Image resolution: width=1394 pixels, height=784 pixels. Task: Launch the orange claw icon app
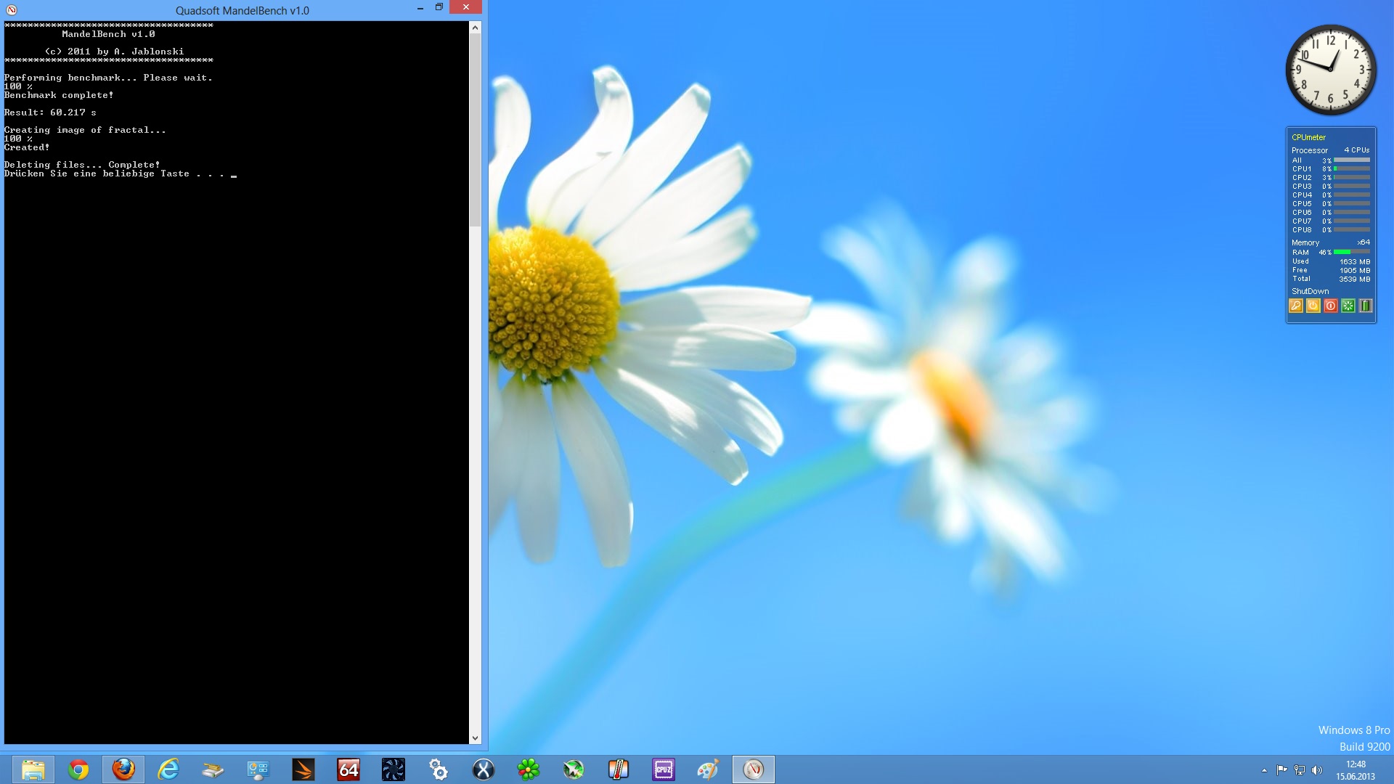click(303, 769)
